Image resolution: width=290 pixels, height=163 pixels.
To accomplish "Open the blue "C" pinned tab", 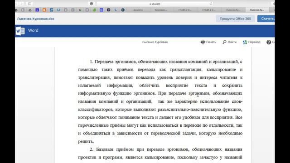I will pyautogui.click(x=37, y=10).
